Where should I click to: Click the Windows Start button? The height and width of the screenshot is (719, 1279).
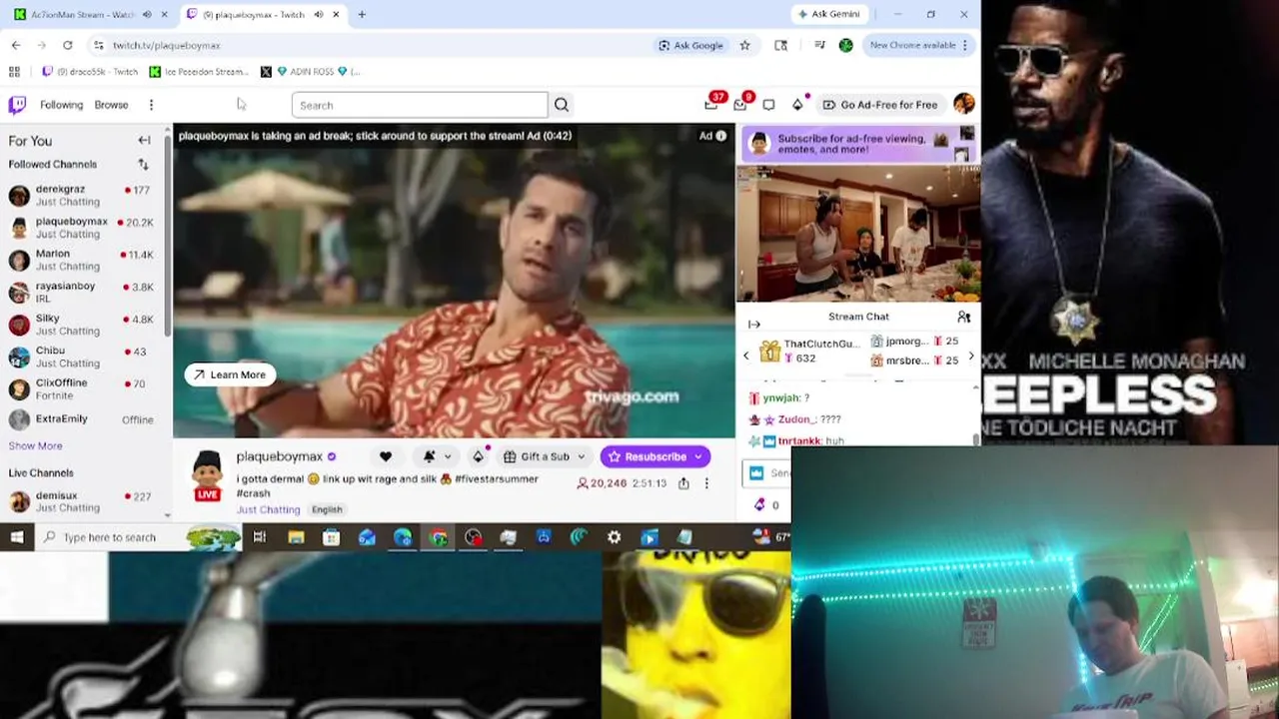click(17, 537)
